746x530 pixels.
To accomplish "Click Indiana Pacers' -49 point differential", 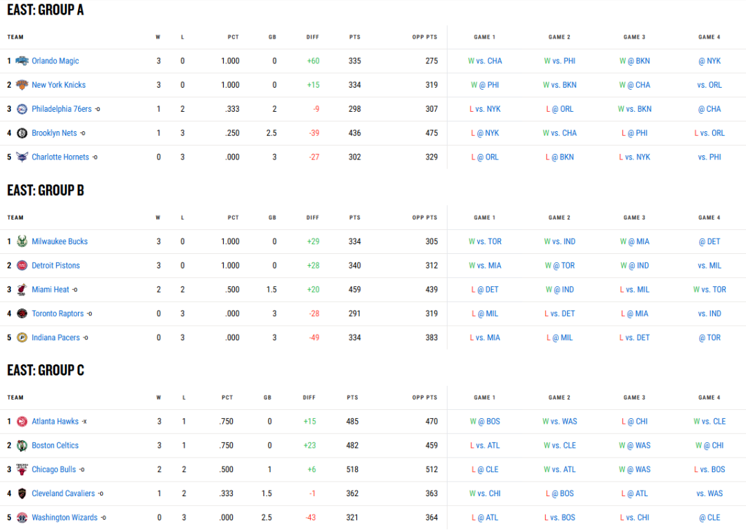I will coord(314,337).
